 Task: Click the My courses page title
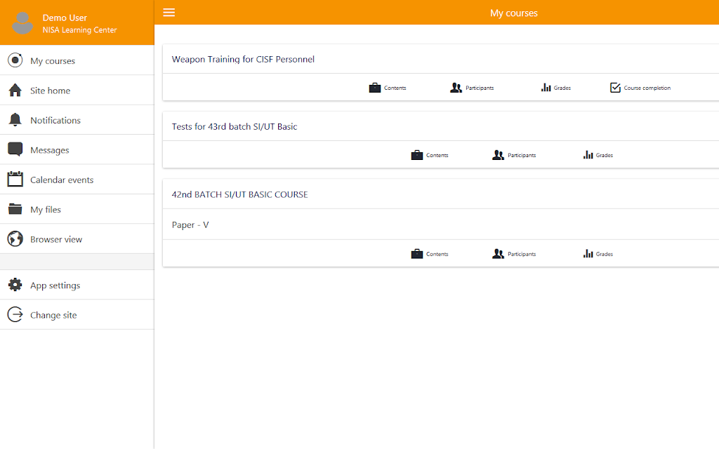pyautogui.click(x=513, y=13)
